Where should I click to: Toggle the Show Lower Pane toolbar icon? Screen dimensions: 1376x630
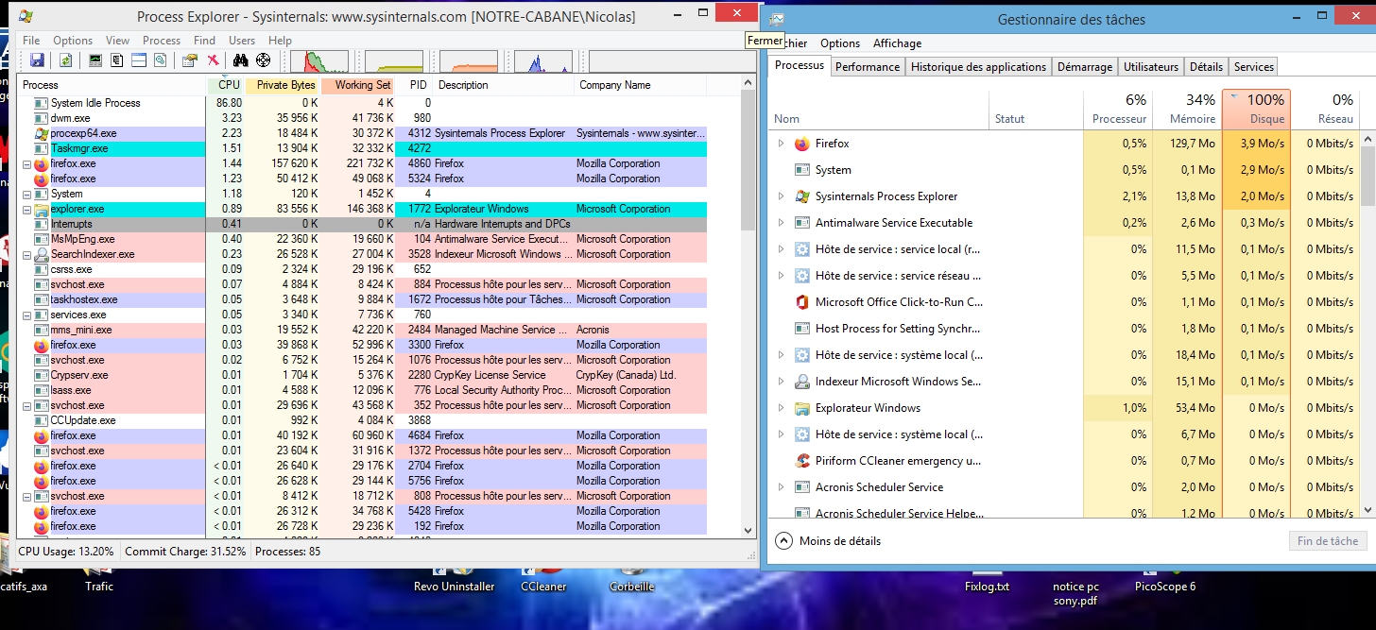click(x=138, y=60)
